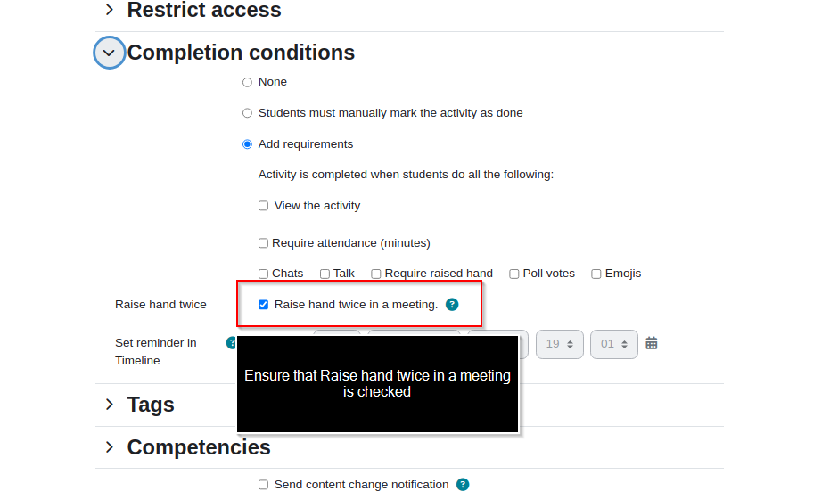Tick the Require raised hand checkbox

375,274
